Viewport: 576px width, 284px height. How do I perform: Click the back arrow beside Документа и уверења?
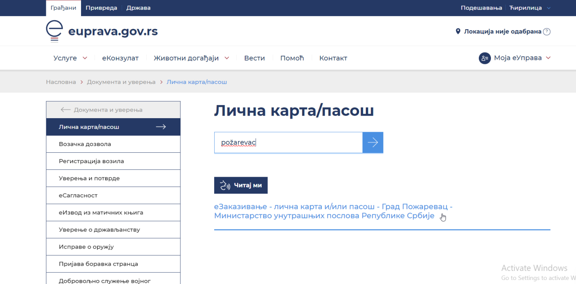(66, 110)
